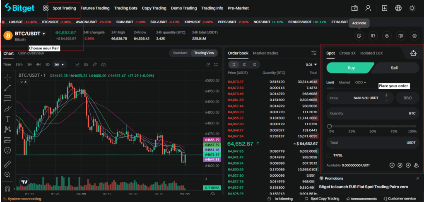The image size is (424, 202).
Task: Tick the TP/SL checkbox
Action: point(329,156)
